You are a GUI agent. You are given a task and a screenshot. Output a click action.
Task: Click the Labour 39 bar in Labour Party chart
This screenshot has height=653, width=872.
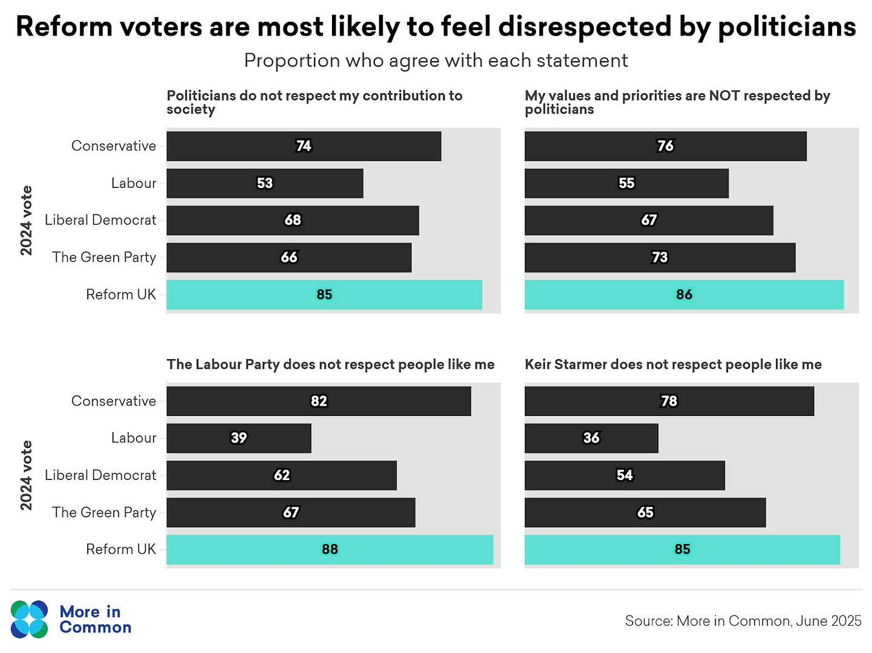pos(238,438)
